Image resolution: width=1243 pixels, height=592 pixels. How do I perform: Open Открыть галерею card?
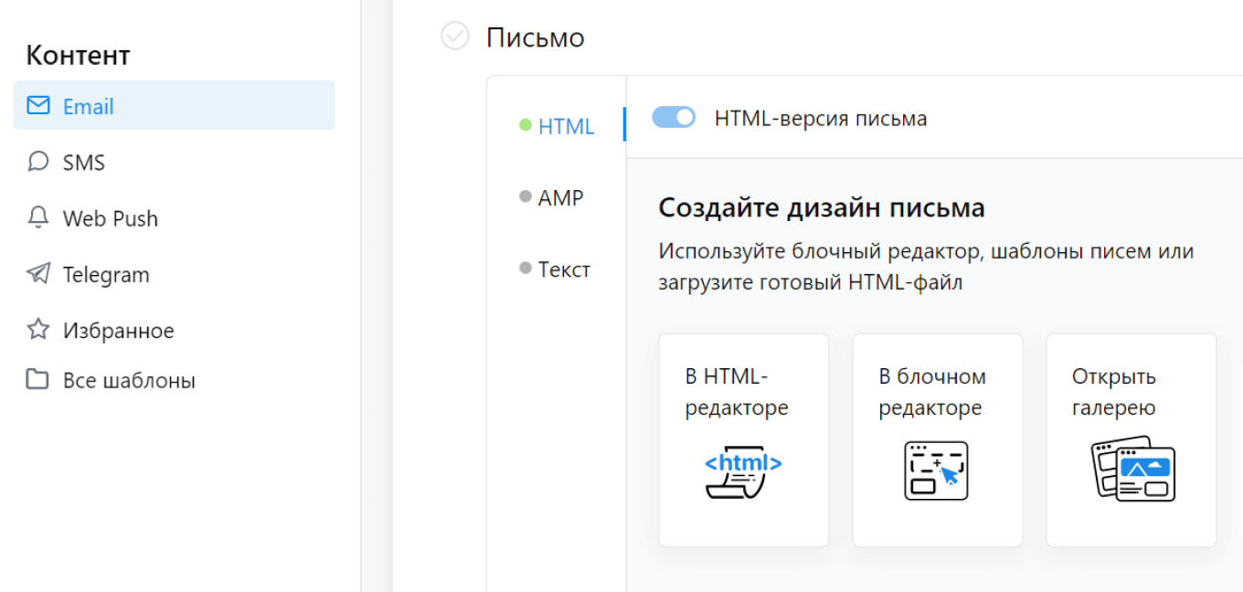tap(1131, 439)
